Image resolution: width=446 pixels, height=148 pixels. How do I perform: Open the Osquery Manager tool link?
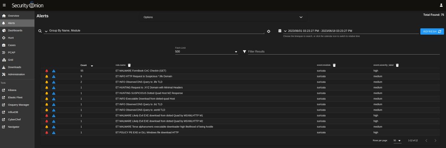click(17, 105)
